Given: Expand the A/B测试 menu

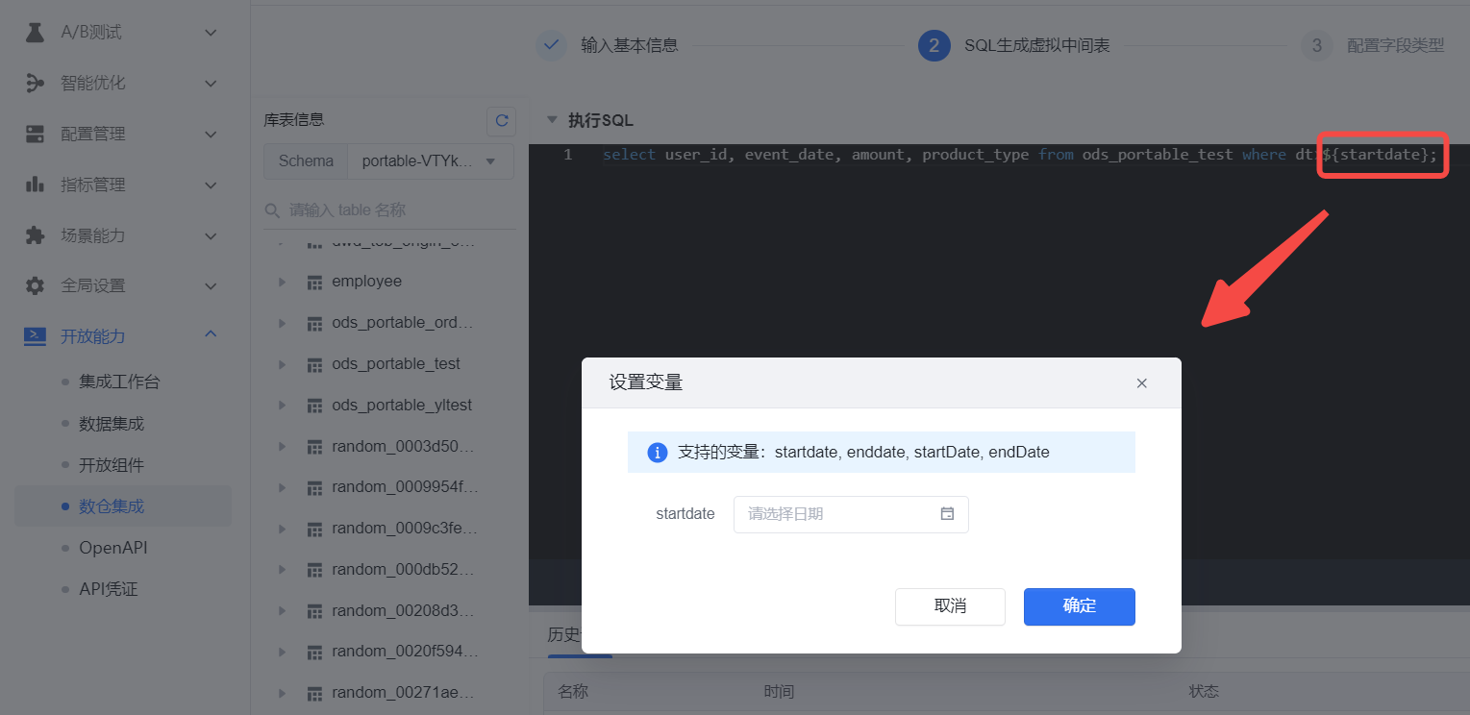Looking at the screenshot, I should pyautogui.click(x=212, y=33).
